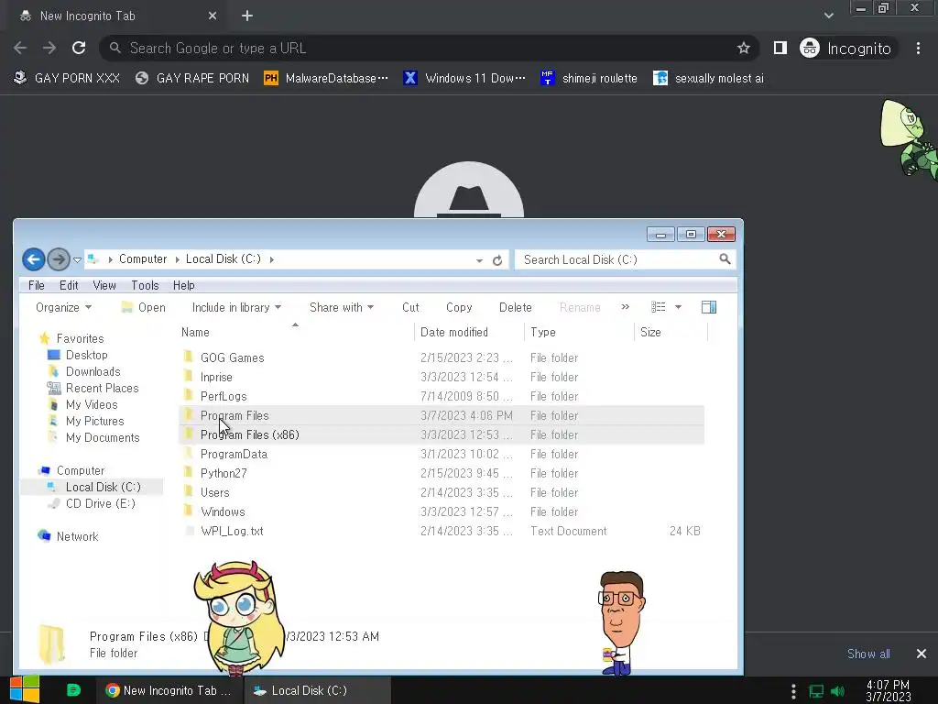938x704 pixels.
Task: Click the Explorer back arrow button
Action: tap(34, 259)
